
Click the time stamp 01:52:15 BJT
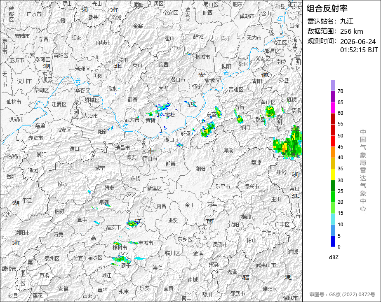coord(359,50)
